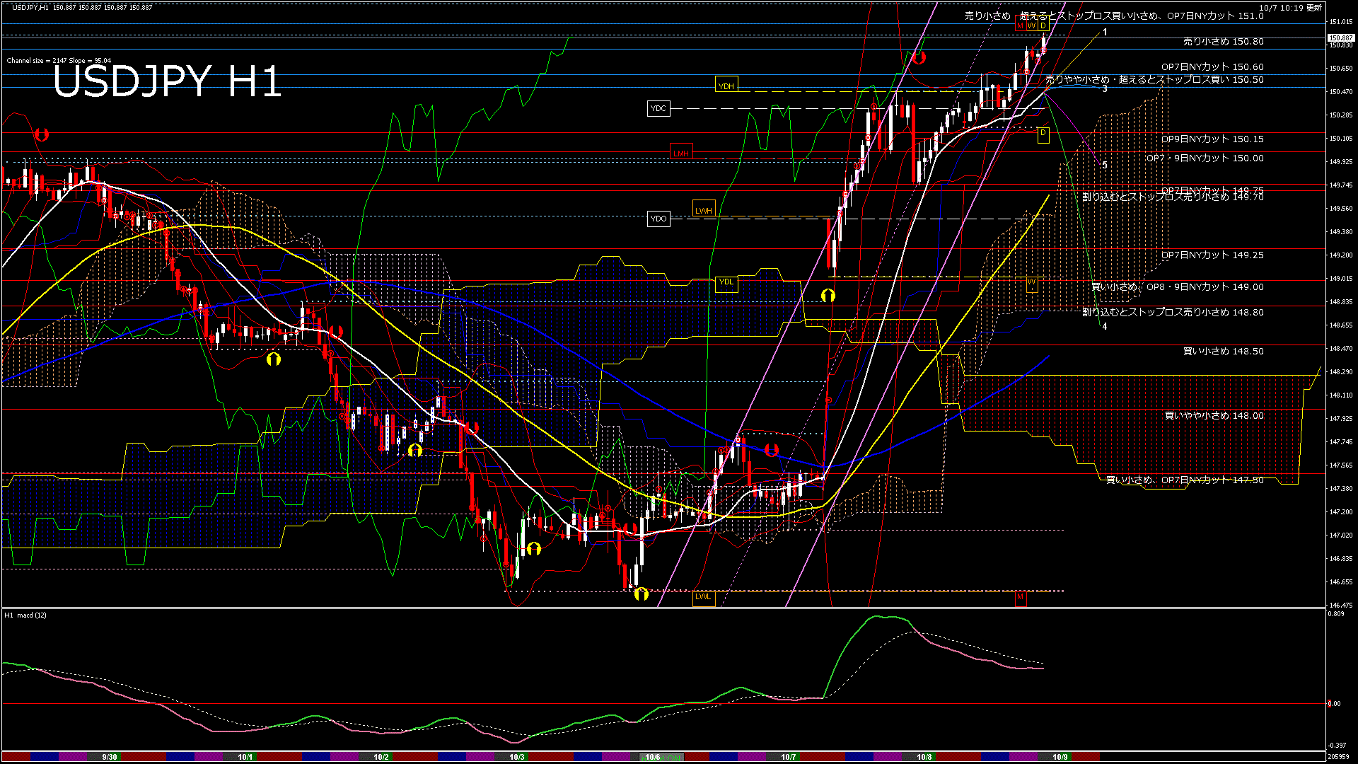Select the 10/7 date marker on time axis
Viewport: 1358px width, 764px height.
point(788,757)
